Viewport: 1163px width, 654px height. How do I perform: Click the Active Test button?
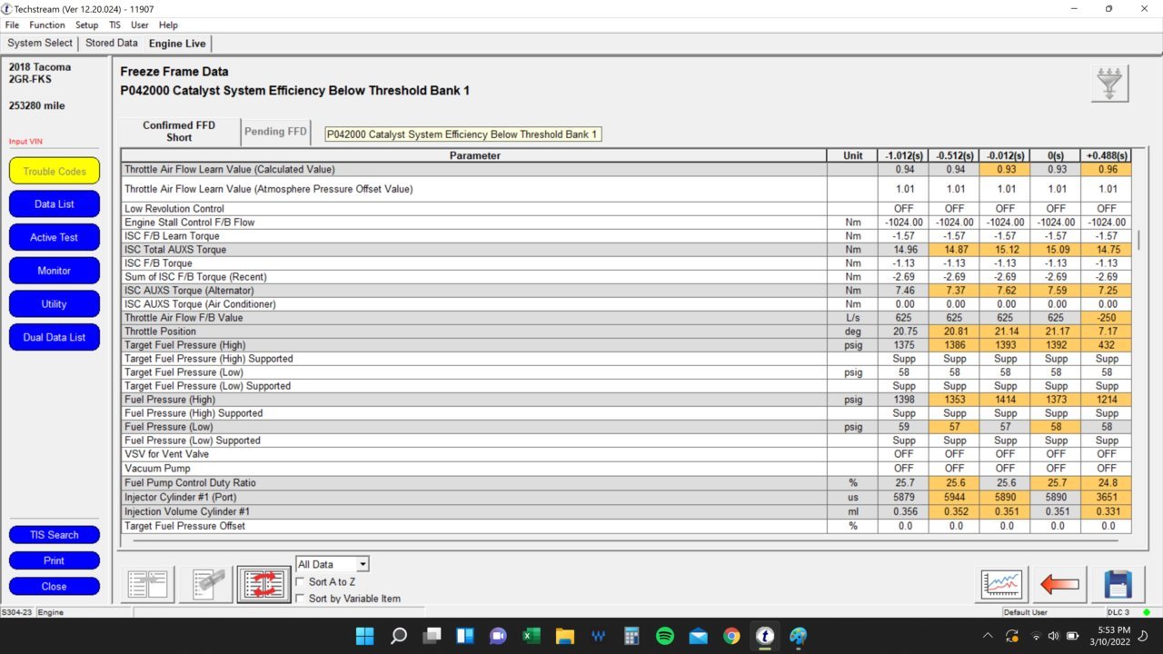click(x=55, y=237)
